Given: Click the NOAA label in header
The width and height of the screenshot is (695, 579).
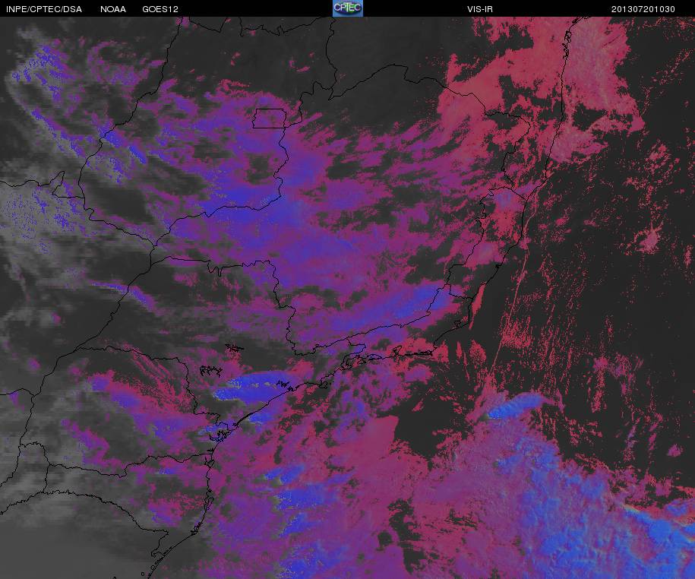Looking at the screenshot, I should [113, 9].
